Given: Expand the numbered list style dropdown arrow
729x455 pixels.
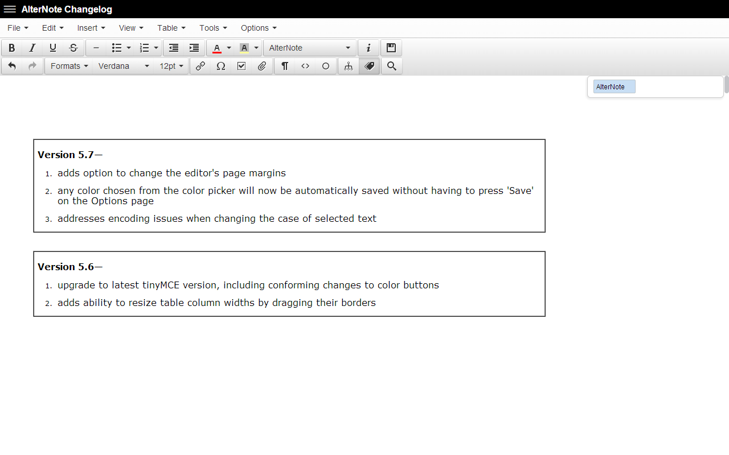Looking at the screenshot, I should pyautogui.click(x=156, y=48).
